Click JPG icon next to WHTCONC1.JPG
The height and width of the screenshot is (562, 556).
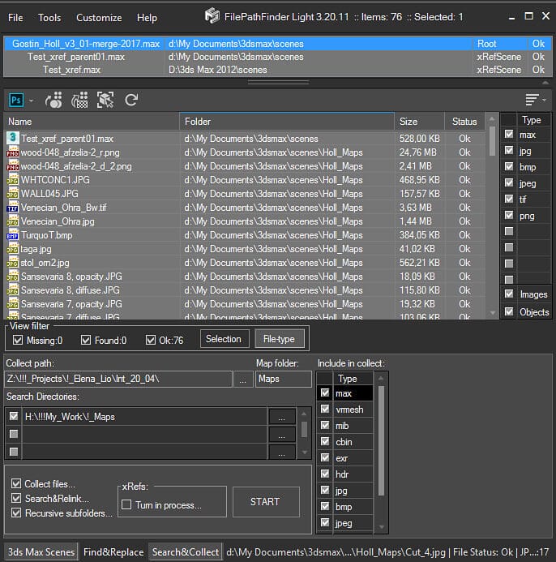point(12,179)
